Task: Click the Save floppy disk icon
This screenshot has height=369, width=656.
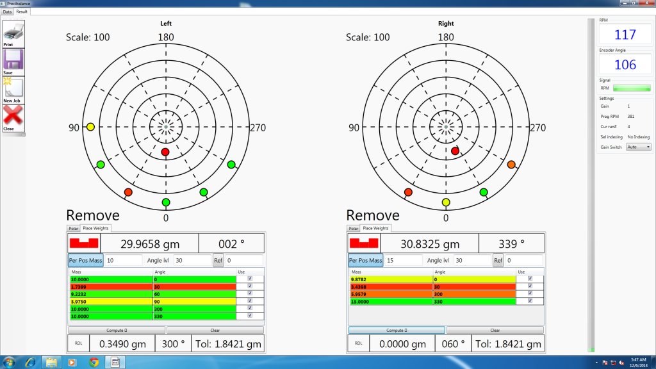Action: click(x=13, y=61)
